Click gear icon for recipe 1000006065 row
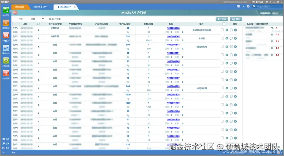The width and height of the screenshot is (284, 156). (227, 38)
